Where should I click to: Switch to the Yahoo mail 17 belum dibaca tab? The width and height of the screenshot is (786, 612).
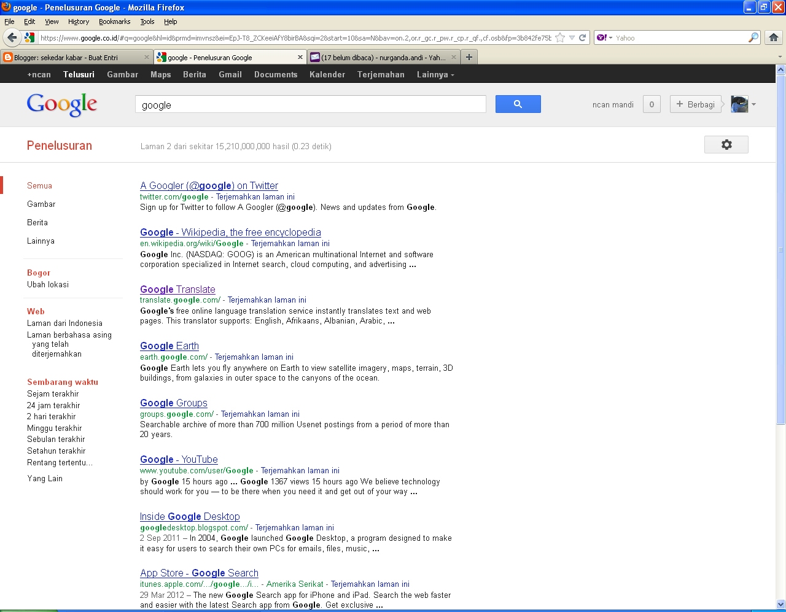[x=384, y=57]
